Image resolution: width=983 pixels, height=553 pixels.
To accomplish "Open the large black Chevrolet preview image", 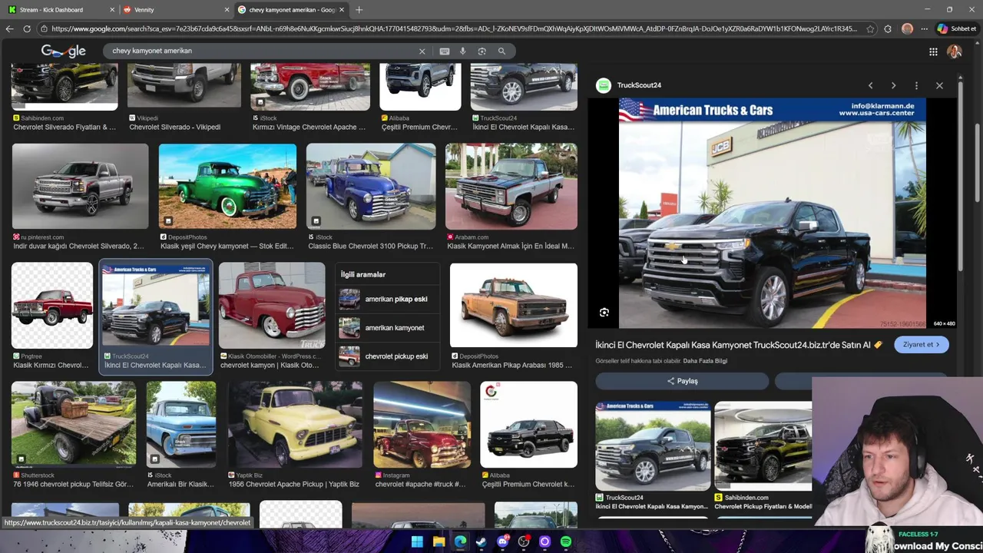I will click(x=773, y=214).
